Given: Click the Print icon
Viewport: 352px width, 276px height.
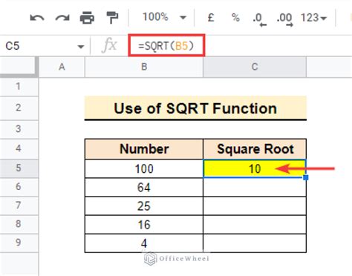Looking at the screenshot, I should coord(87,18).
